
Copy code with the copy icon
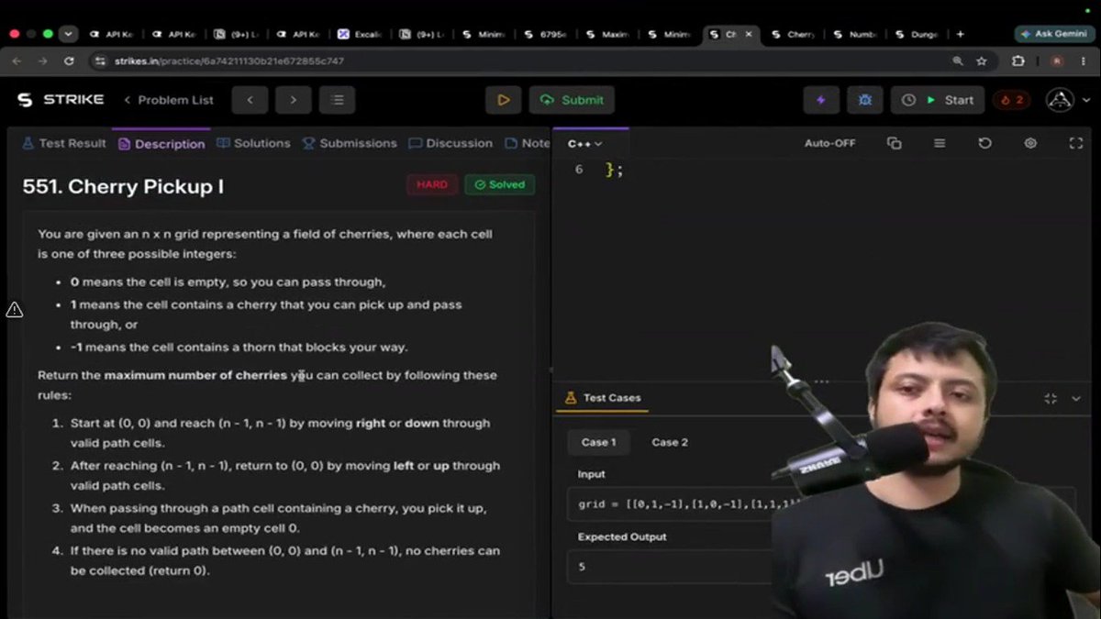(x=894, y=143)
